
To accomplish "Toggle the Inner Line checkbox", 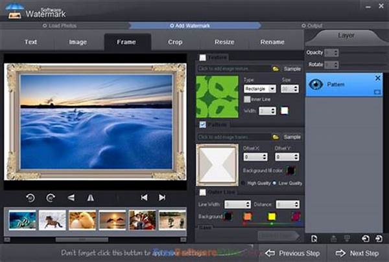I will click(x=248, y=99).
